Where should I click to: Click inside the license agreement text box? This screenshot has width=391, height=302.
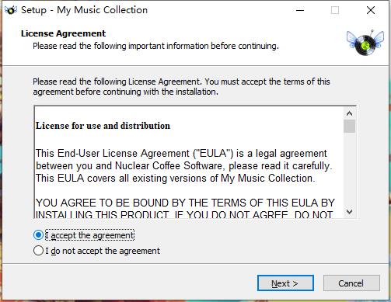coord(189,162)
